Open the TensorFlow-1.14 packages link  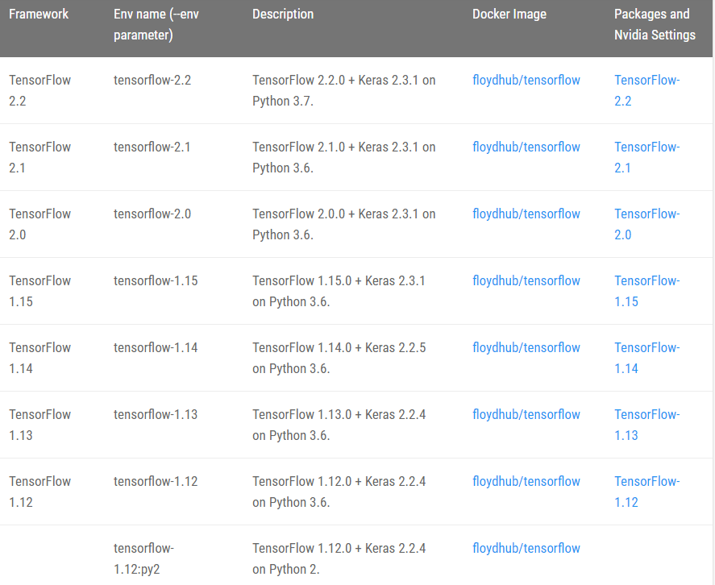pyautogui.click(x=647, y=358)
